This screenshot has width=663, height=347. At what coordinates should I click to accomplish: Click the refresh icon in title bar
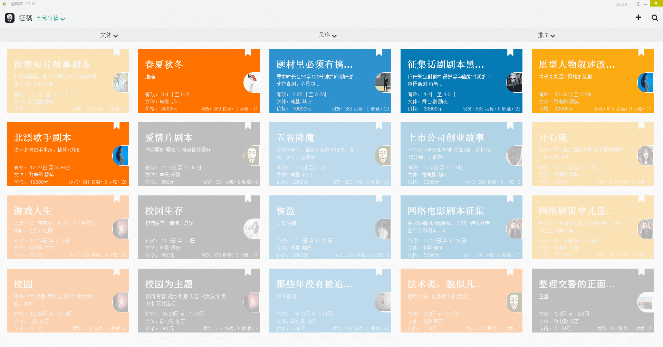point(638,4)
